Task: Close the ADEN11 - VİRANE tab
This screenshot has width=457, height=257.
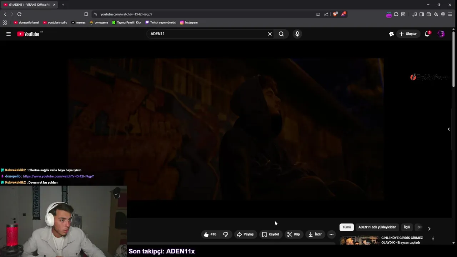Action: (x=54, y=5)
